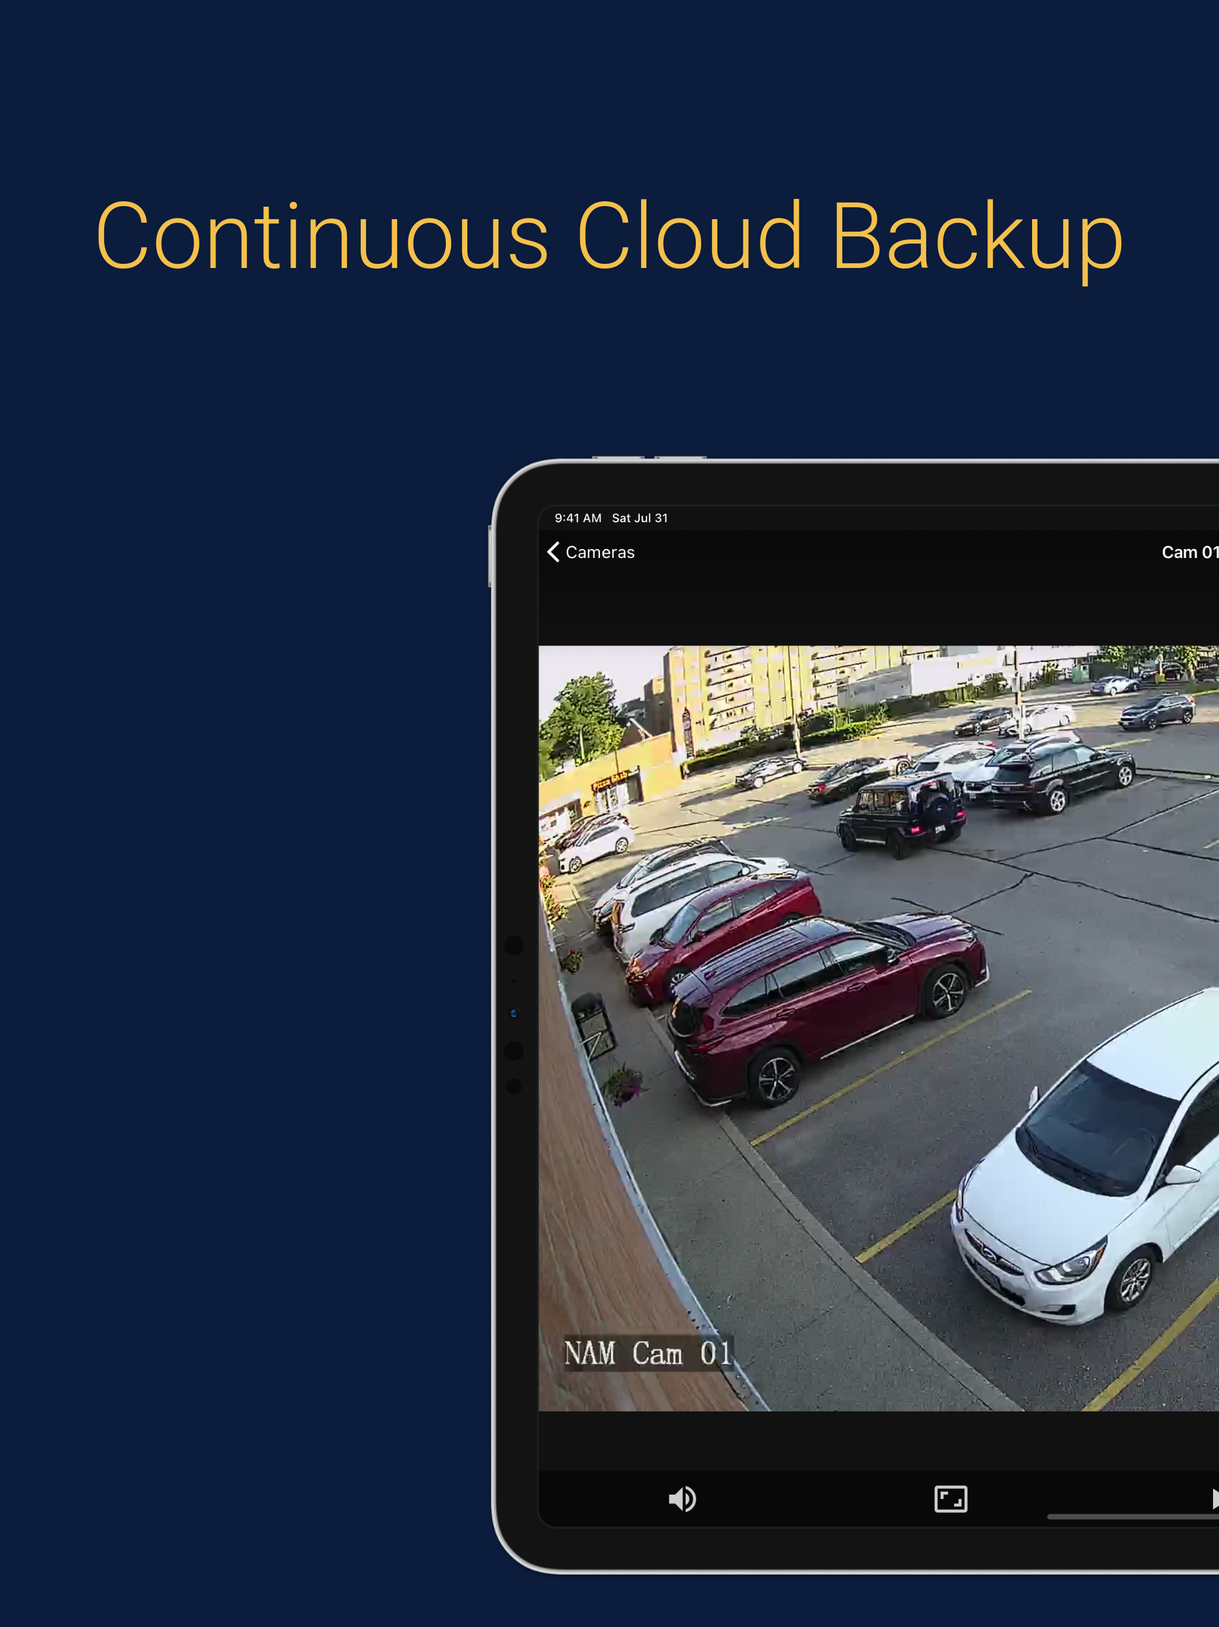Tap the Cam 01 live video feed
The image size is (1219, 1627).
pos(879,1028)
